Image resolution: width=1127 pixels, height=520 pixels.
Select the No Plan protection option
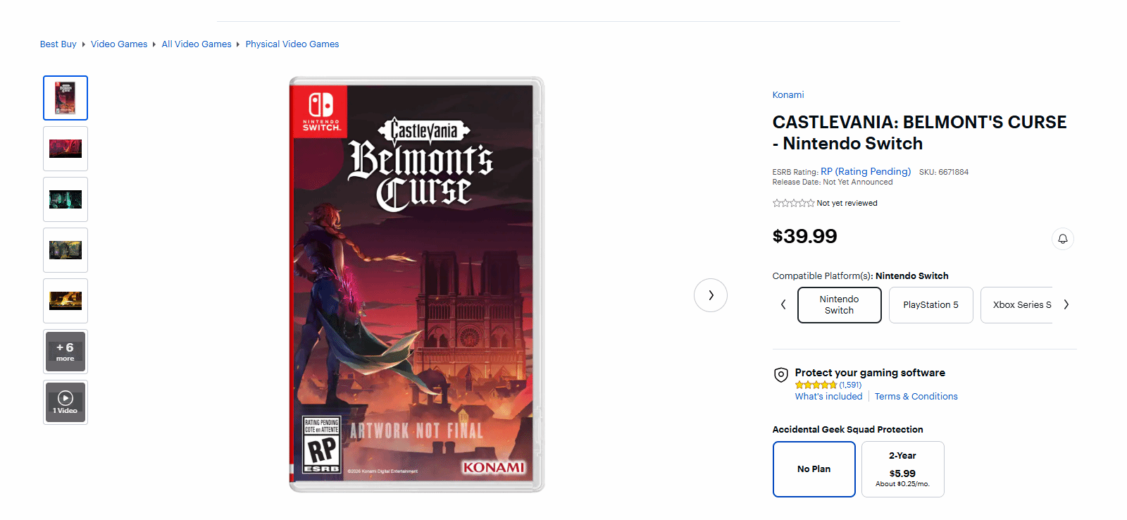814,469
